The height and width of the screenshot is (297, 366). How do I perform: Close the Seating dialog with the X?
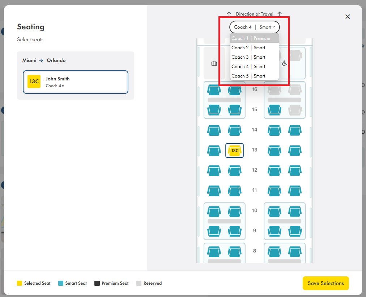click(348, 17)
